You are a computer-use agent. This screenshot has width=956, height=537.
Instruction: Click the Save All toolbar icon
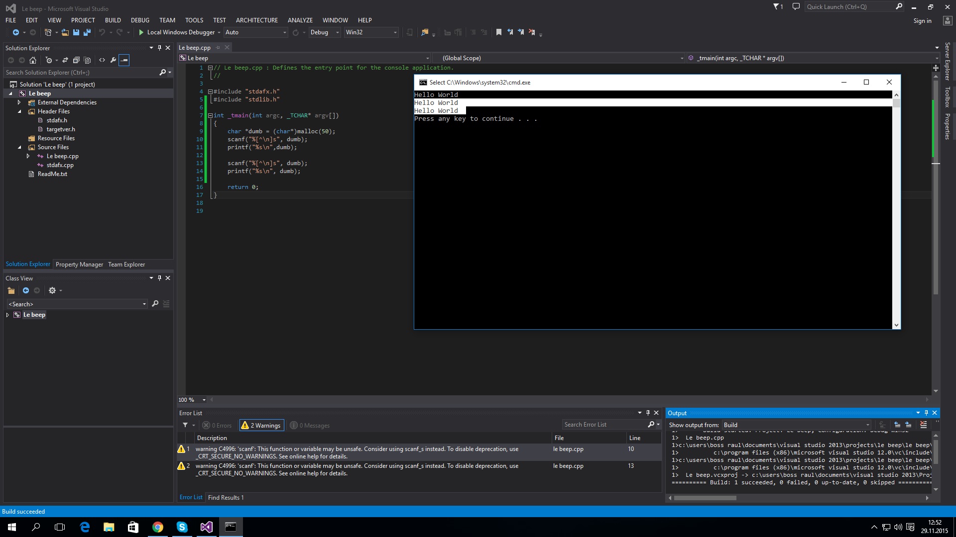pos(87,32)
